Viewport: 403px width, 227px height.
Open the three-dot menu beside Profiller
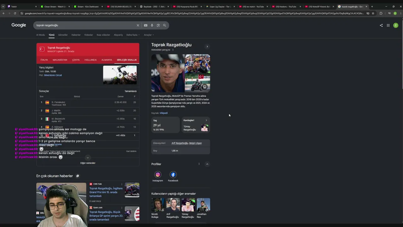pos(199,164)
